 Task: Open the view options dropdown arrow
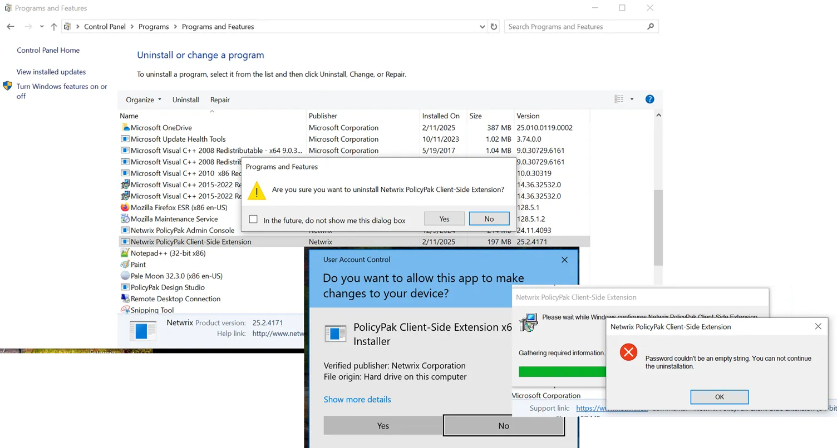[632, 99]
